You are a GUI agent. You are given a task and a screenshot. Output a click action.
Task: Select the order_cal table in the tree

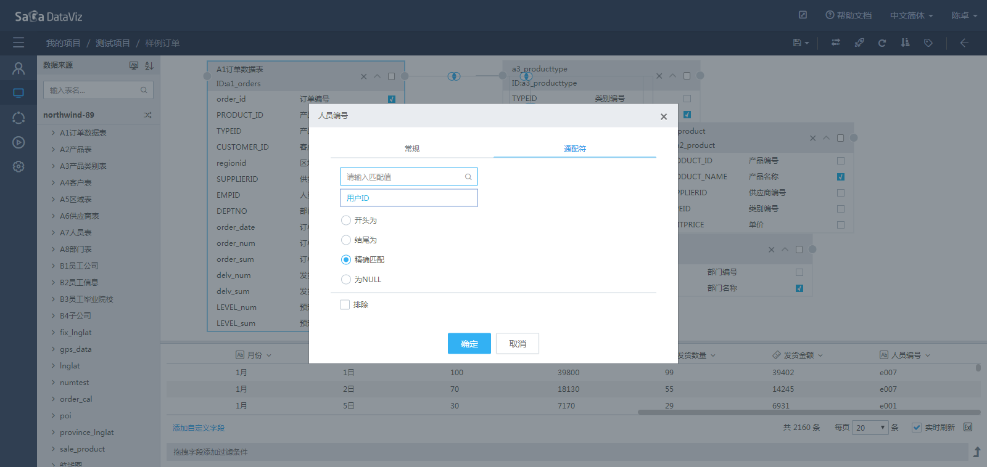click(76, 399)
